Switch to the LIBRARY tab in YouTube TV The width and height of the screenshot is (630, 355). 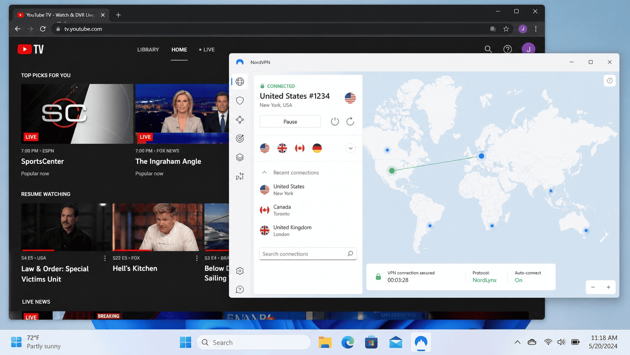pyautogui.click(x=148, y=49)
